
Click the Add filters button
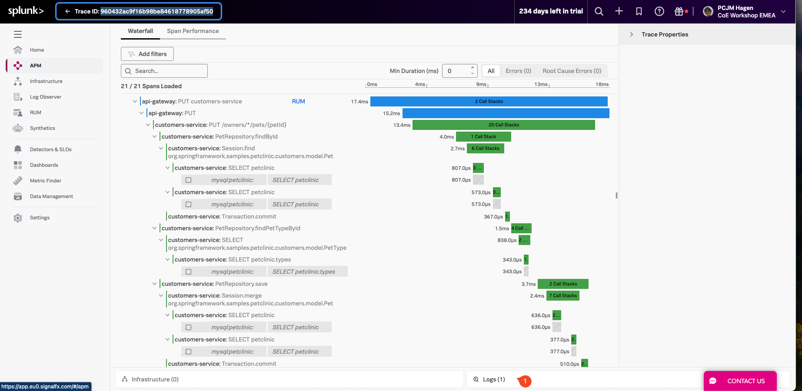point(147,54)
